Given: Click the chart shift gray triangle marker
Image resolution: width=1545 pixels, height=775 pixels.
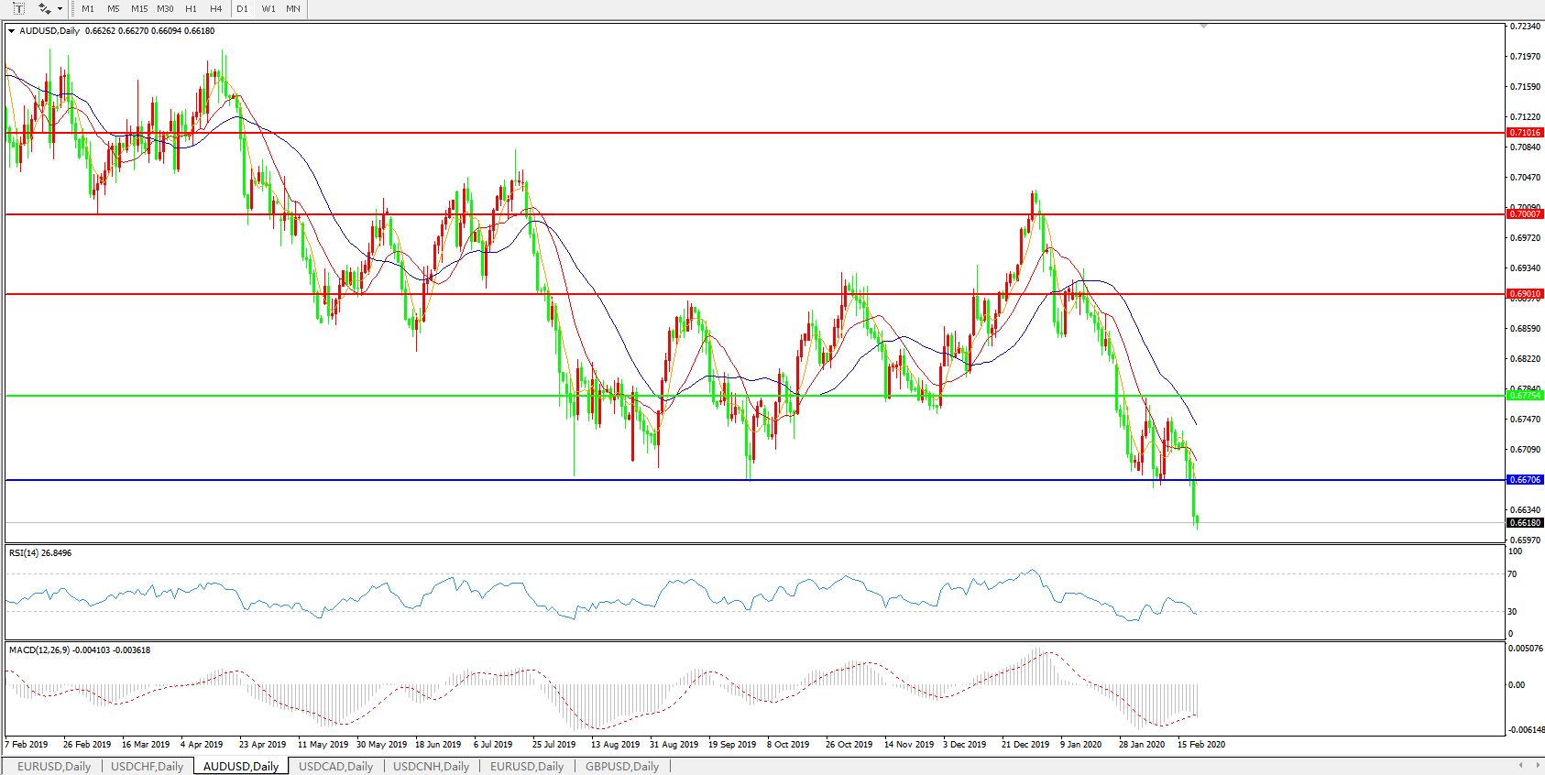Looking at the screenshot, I should point(1203,27).
